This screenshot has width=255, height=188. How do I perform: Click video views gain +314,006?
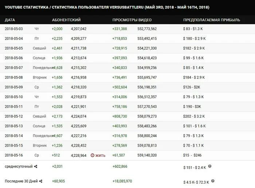(119, 97)
